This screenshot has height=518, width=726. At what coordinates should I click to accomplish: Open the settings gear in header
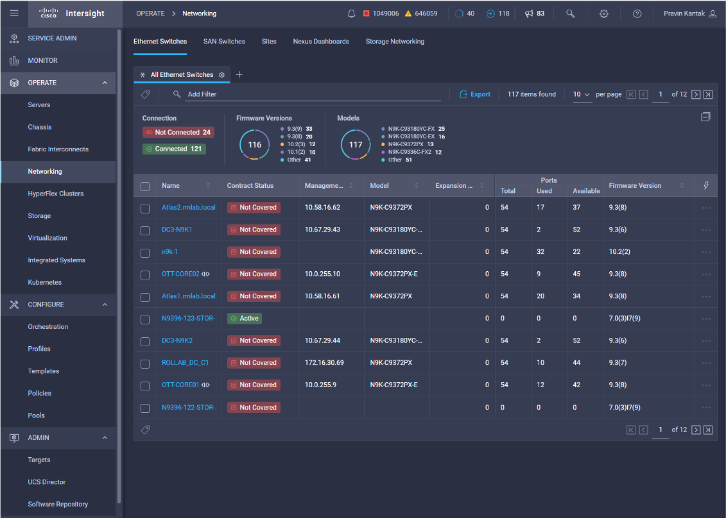point(603,13)
